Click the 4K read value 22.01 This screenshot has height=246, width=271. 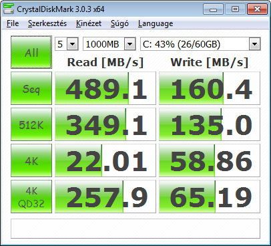coord(105,160)
